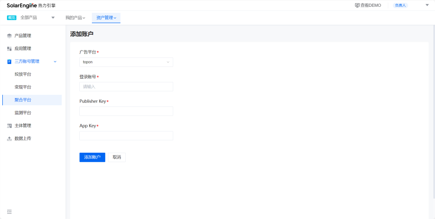435x219 pixels.
Task: Click the 主体管理 ID card icon
Action: tap(9, 126)
